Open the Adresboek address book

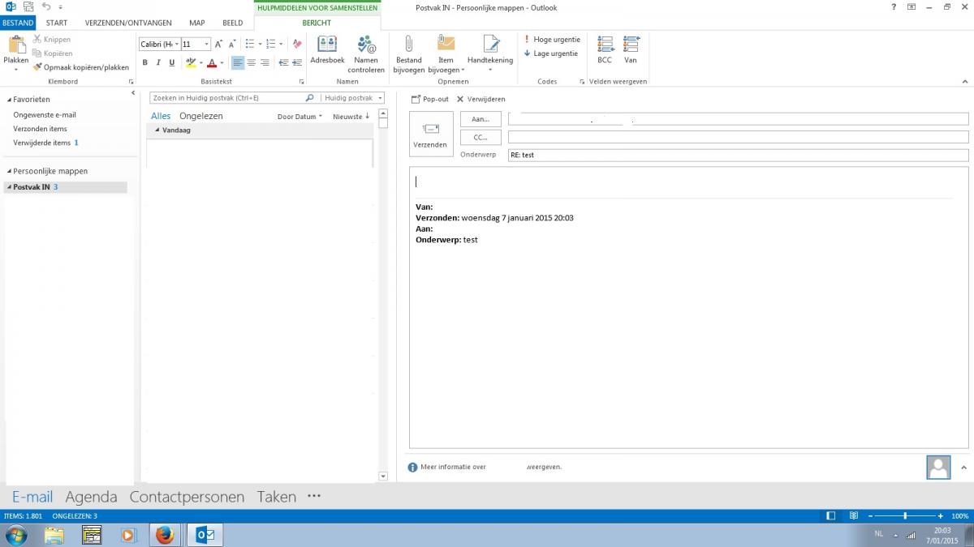pos(327,50)
